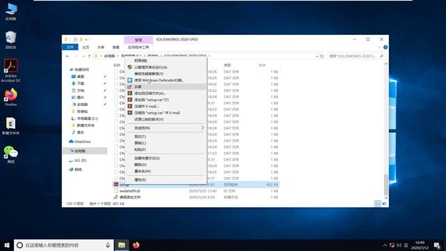Switch to large icons view in status bar
Screen dimensions: 446x251
(x=384, y=204)
